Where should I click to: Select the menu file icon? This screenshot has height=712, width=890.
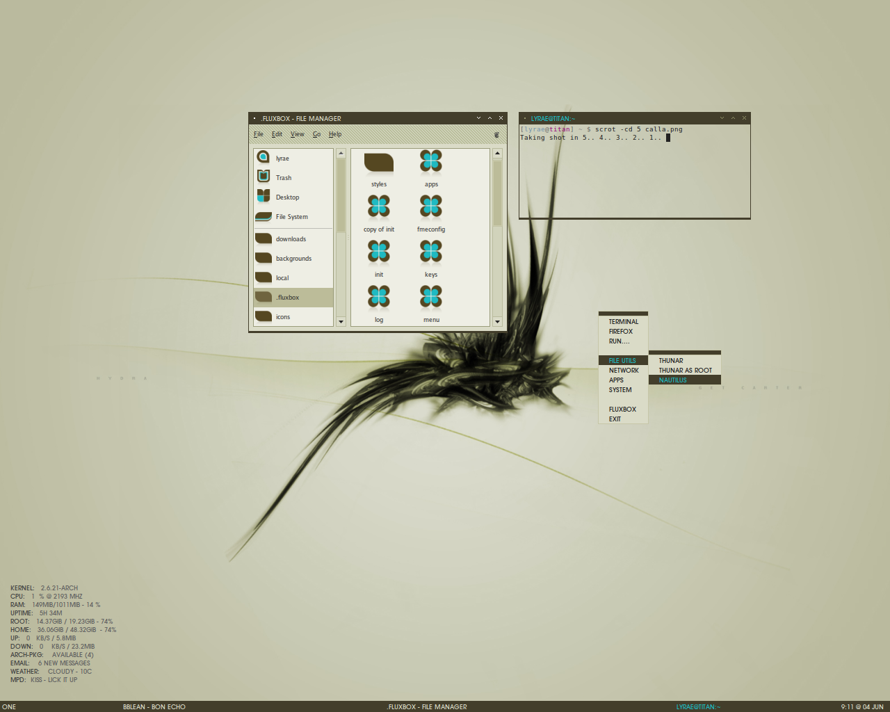point(431,297)
